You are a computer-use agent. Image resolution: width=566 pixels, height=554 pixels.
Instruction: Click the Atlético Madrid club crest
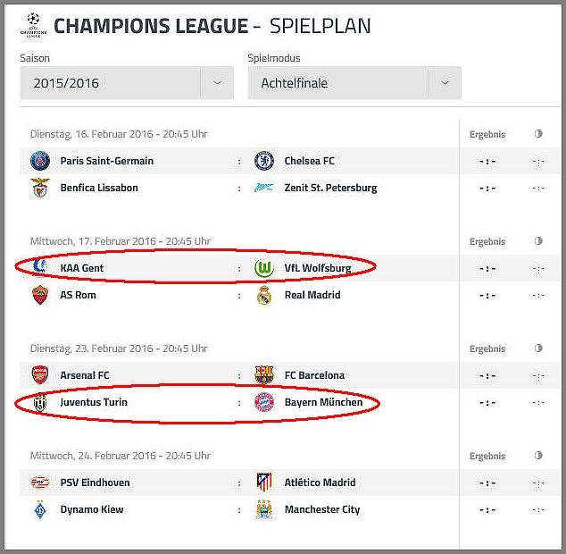click(264, 483)
